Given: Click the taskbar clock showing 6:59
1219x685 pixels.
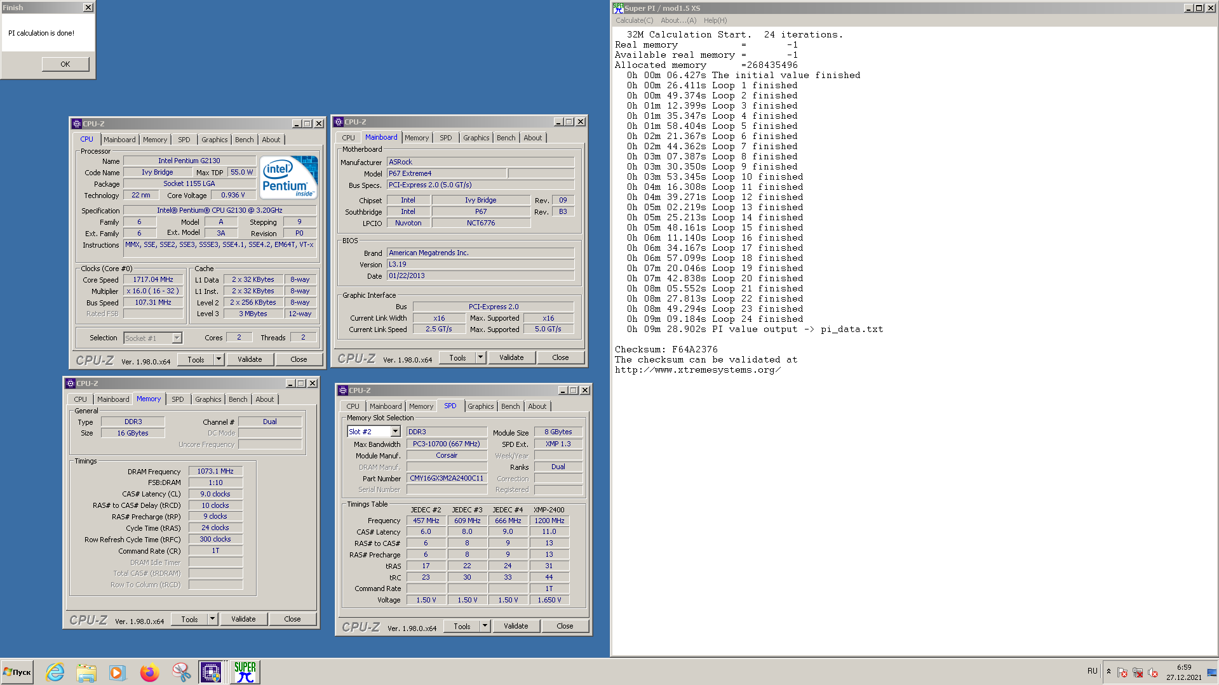Looking at the screenshot, I should point(1183,672).
